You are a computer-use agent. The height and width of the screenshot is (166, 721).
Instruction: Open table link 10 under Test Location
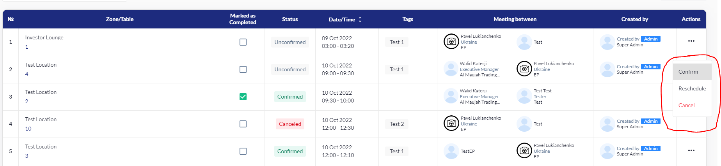tap(28, 129)
